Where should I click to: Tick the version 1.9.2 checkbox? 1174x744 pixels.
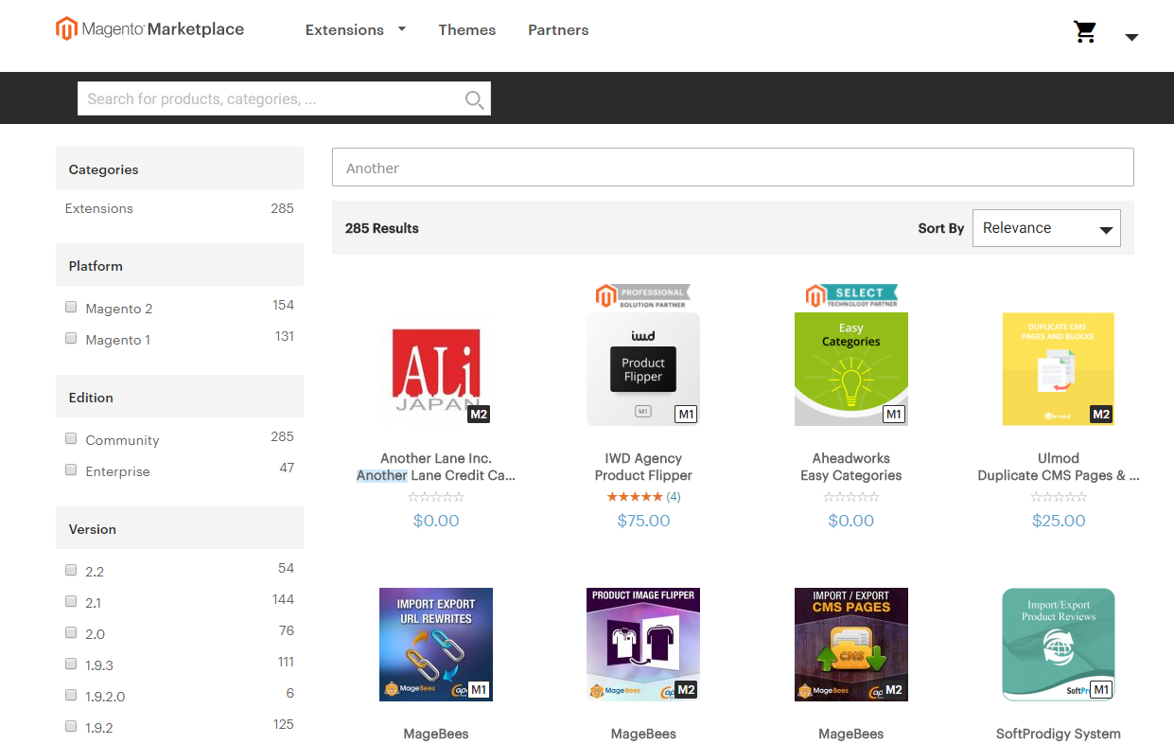point(71,726)
